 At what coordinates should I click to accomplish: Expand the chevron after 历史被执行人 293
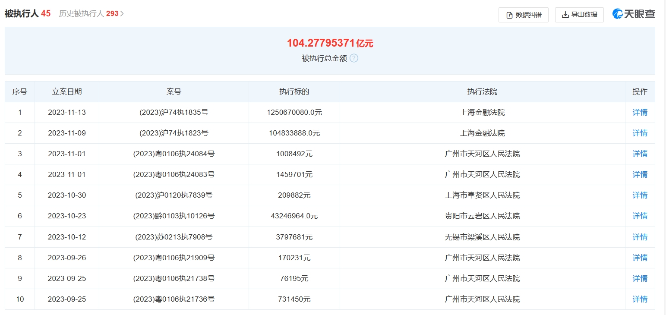(122, 13)
